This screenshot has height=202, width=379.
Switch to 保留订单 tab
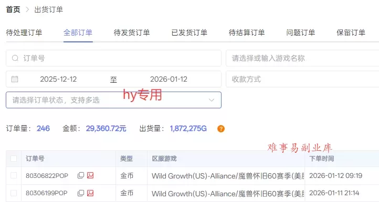(351, 32)
